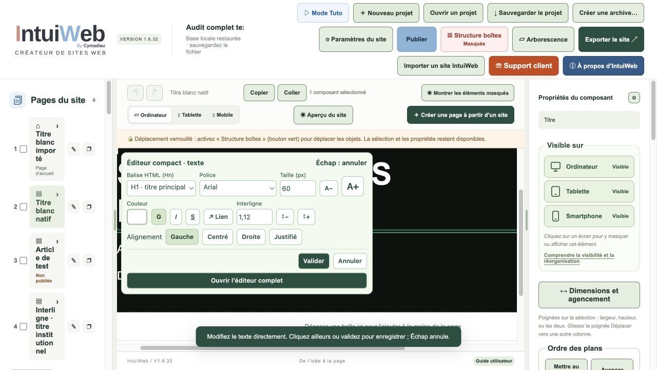Open Police font dropdown
657x370 pixels.
click(x=238, y=188)
